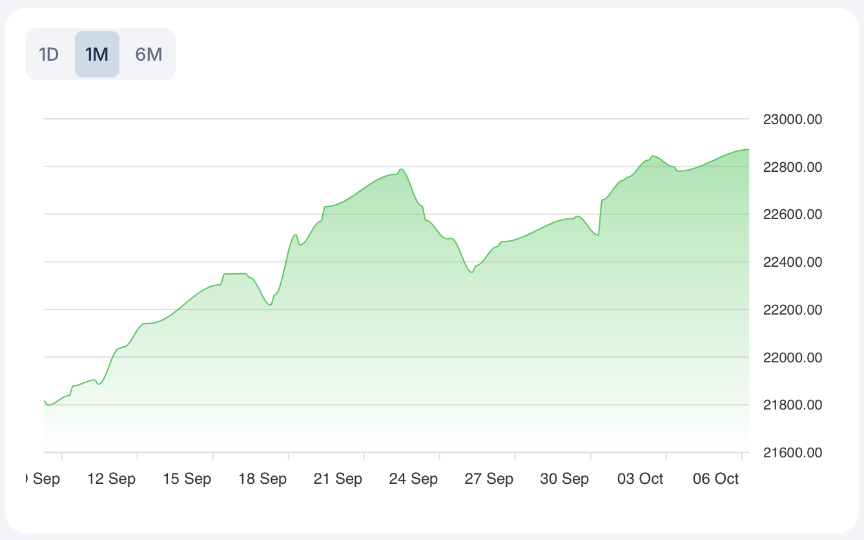The width and height of the screenshot is (864, 540).
Task: Select the 18 Sep date label
Action: click(x=263, y=479)
